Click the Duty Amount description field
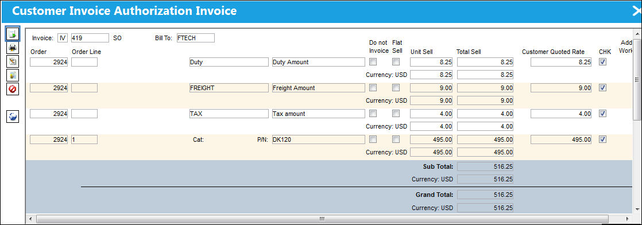642x225 pixels. click(x=319, y=62)
